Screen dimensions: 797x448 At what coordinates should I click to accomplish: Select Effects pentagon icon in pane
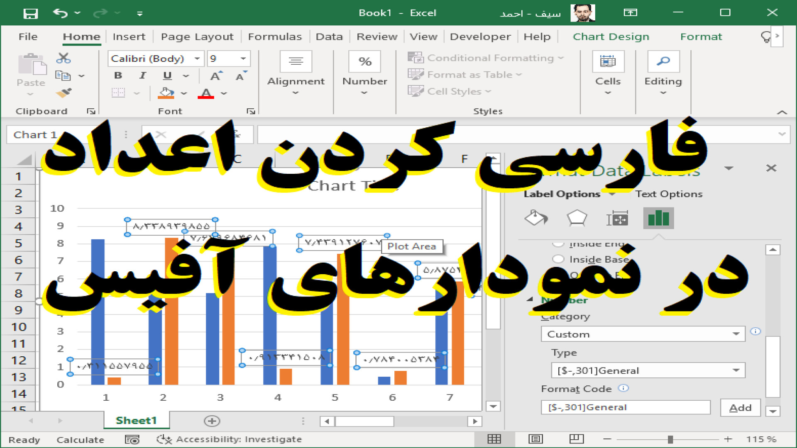point(577,218)
